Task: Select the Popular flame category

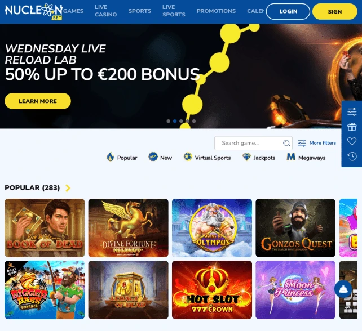Action: click(x=122, y=158)
